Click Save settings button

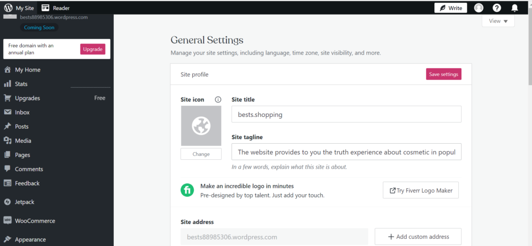(x=444, y=74)
